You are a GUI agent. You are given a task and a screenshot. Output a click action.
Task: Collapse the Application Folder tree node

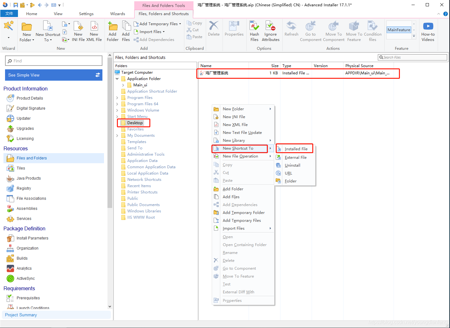117,79
